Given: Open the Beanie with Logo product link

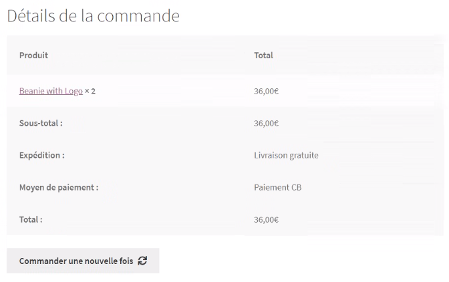Looking at the screenshot, I should (x=51, y=91).
